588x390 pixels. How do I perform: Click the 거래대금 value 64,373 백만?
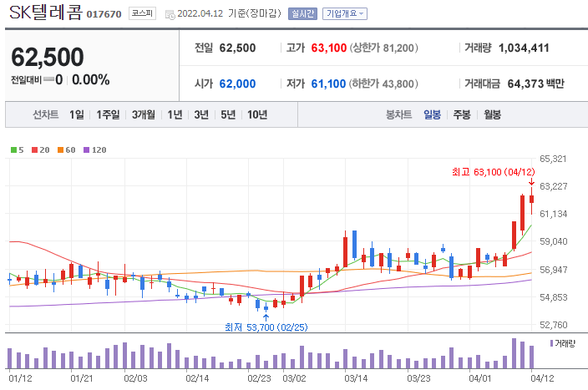pos(535,84)
